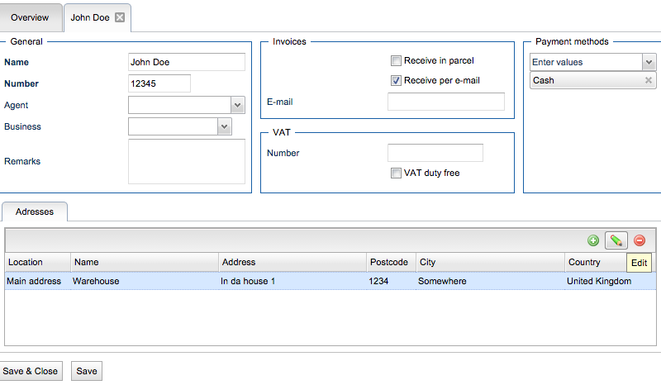Uncheck Receive per e-mail option

point(397,80)
